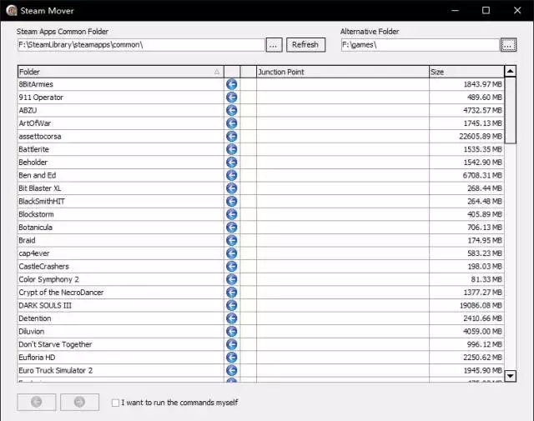
Task: Click the blue arrow icon for cap4ever
Action: coord(232,253)
